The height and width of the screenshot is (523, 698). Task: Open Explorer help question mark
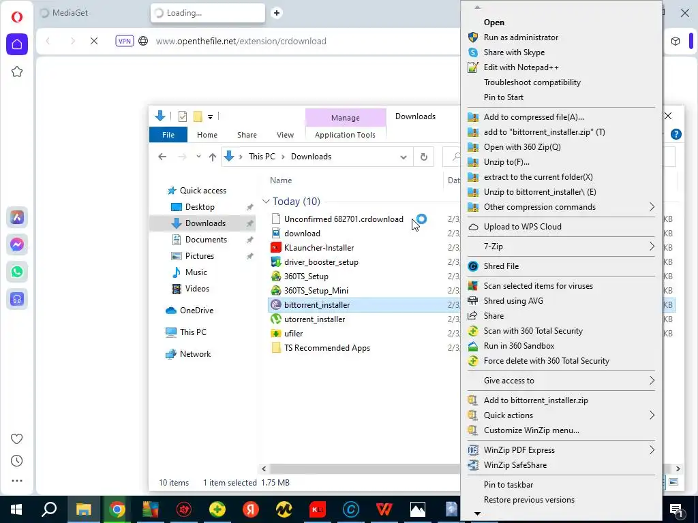[x=676, y=134]
